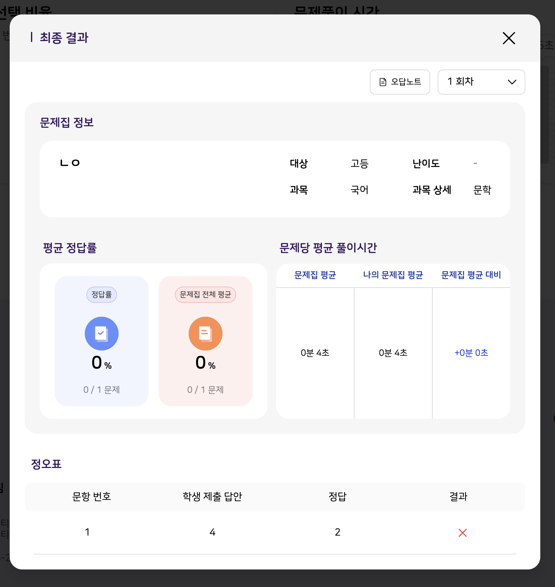Click the workbook title ㄴㅇ

point(70,163)
